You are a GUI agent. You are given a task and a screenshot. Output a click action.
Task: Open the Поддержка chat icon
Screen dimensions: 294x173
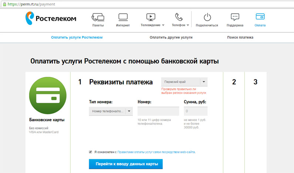(x=235, y=17)
